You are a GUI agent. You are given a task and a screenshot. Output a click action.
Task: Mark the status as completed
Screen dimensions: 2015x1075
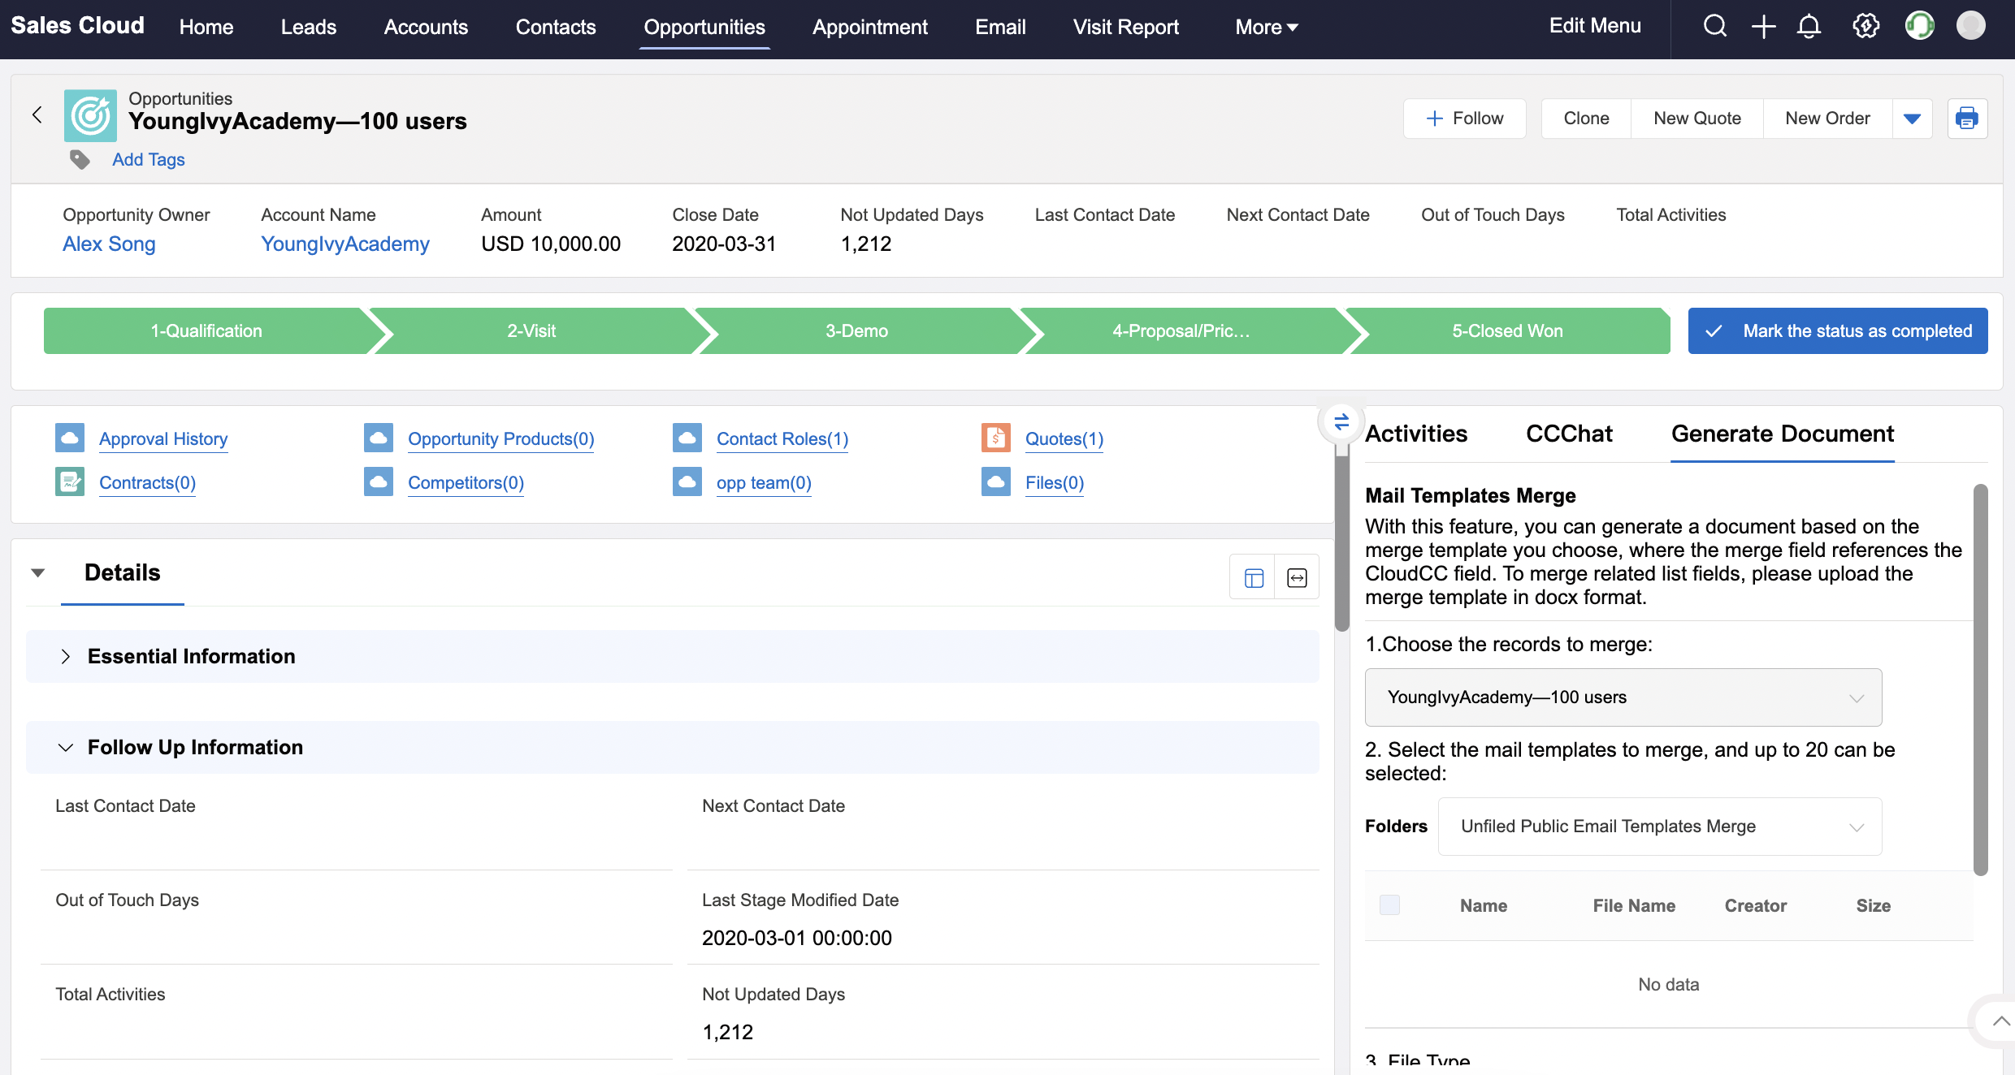point(1837,330)
